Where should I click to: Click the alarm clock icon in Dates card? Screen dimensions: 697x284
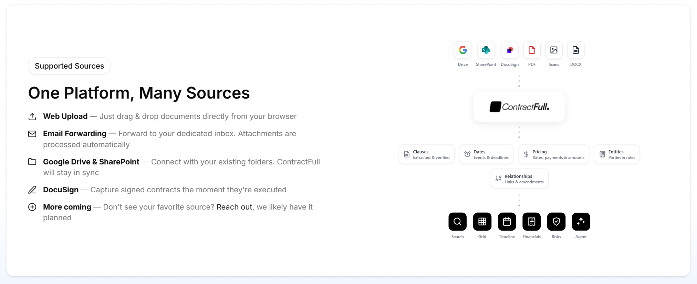pyautogui.click(x=467, y=154)
